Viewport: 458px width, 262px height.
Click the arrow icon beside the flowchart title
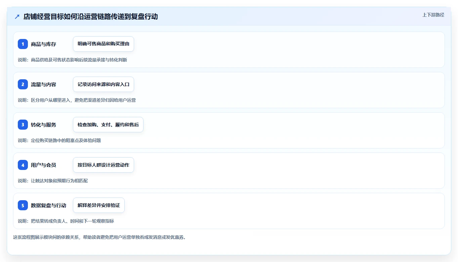point(17,16)
